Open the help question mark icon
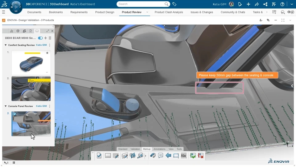Viewport: 296px width, 167px height. click(282, 4)
